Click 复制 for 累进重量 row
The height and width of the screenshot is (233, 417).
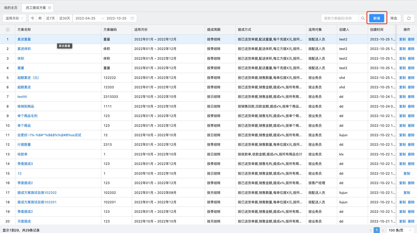pos(402,39)
